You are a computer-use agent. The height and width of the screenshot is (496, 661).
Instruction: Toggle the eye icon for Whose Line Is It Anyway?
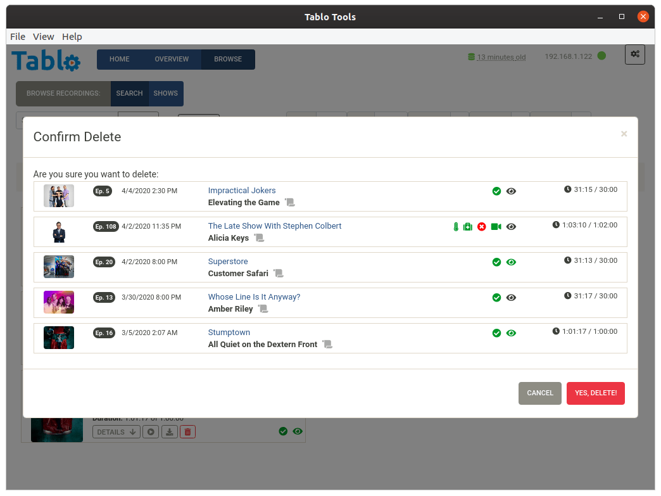click(x=511, y=297)
